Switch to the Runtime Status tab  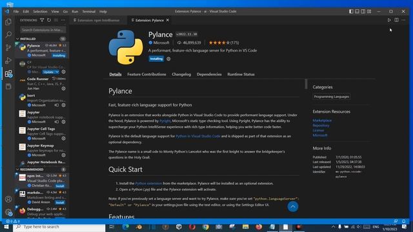click(x=241, y=75)
